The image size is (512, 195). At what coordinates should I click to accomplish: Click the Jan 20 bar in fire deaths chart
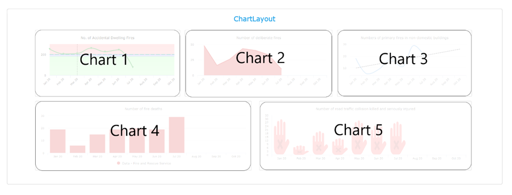[58, 141]
